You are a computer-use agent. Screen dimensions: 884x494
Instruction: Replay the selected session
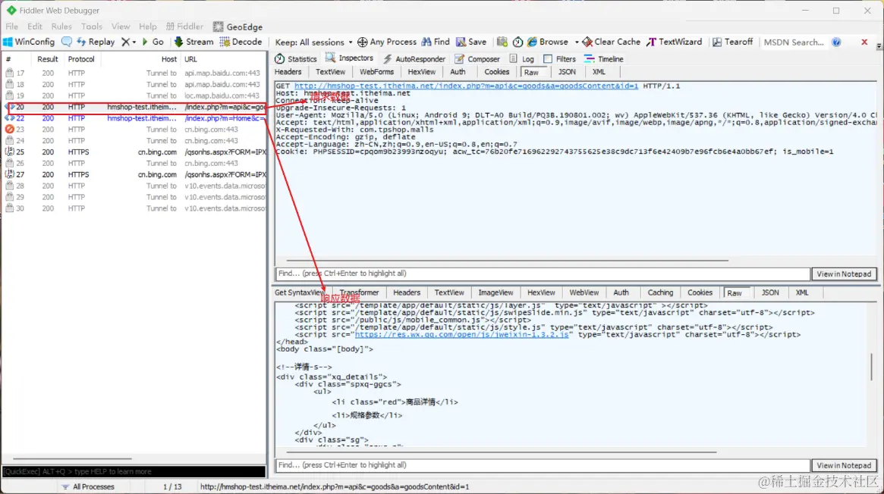[x=96, y=42]
